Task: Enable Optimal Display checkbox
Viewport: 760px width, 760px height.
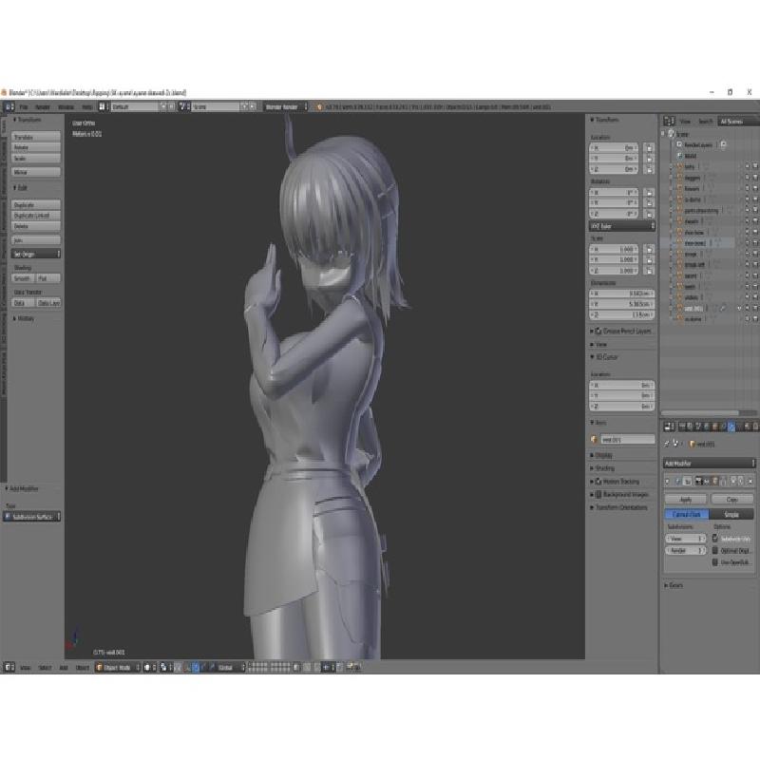Action: (715, 551)
